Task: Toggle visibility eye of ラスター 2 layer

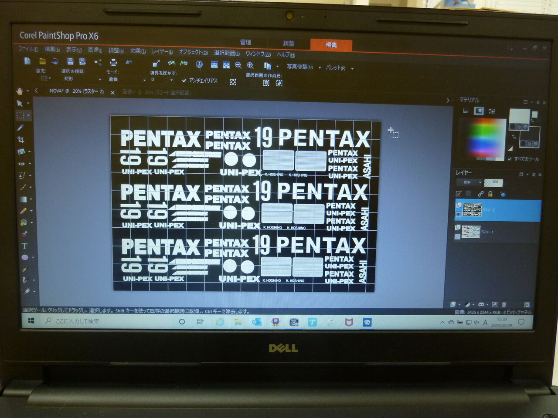Action: point(458,214)
